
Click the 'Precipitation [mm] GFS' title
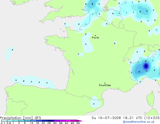[20, 118]
